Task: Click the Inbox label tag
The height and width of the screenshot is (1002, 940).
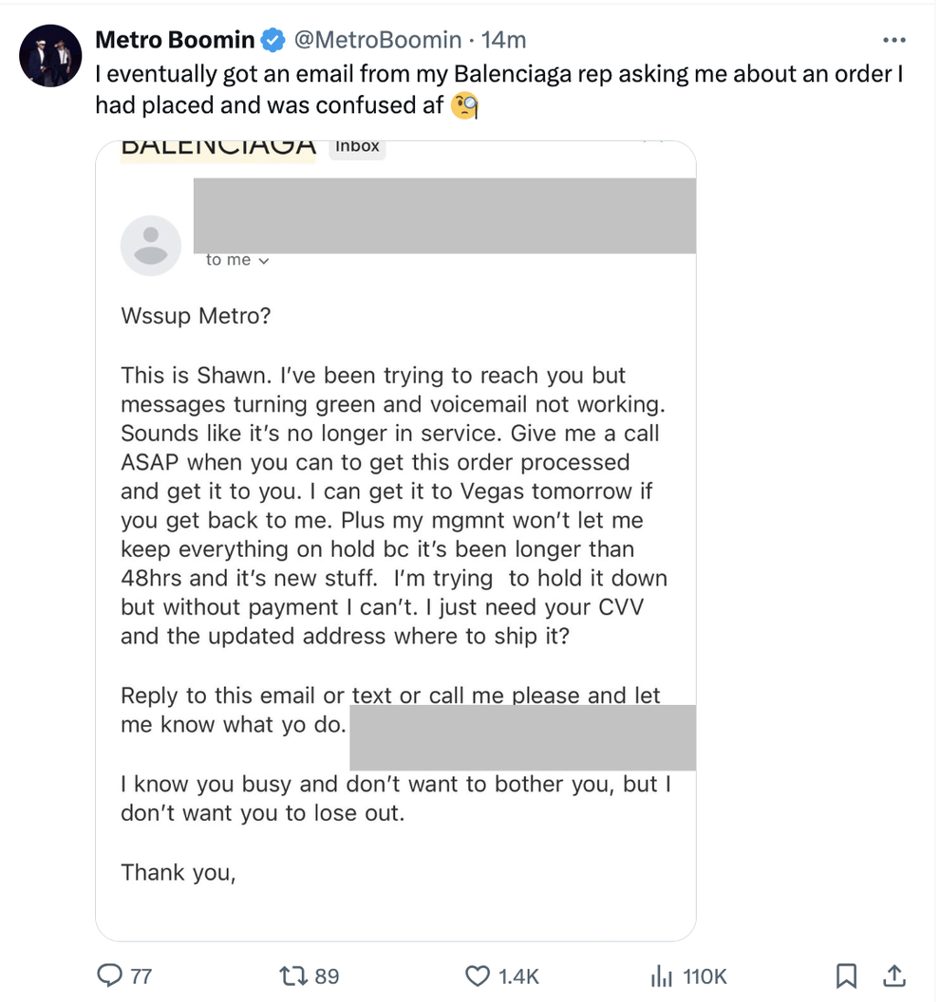Action: click(x=357, y=146)
